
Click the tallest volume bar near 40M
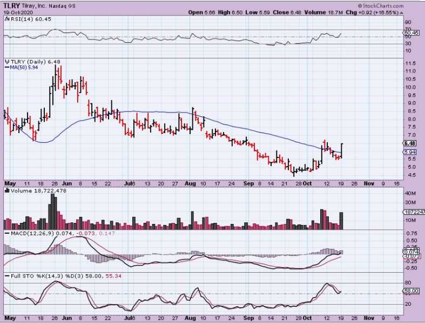click(52, 212)
